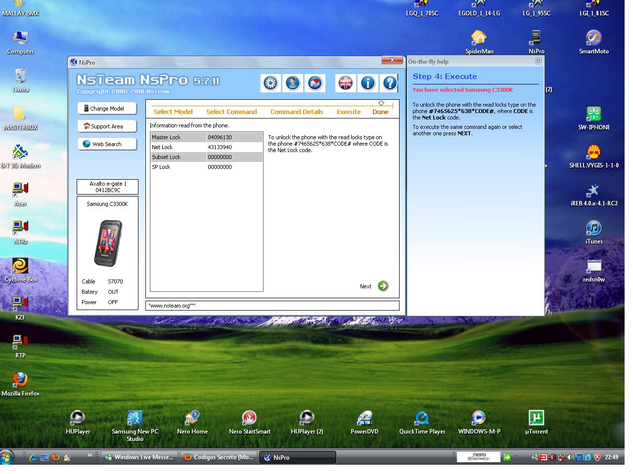Click the home icon in NsPro header
The width and height of the screenshot is (633, 474).
(315, 83)
